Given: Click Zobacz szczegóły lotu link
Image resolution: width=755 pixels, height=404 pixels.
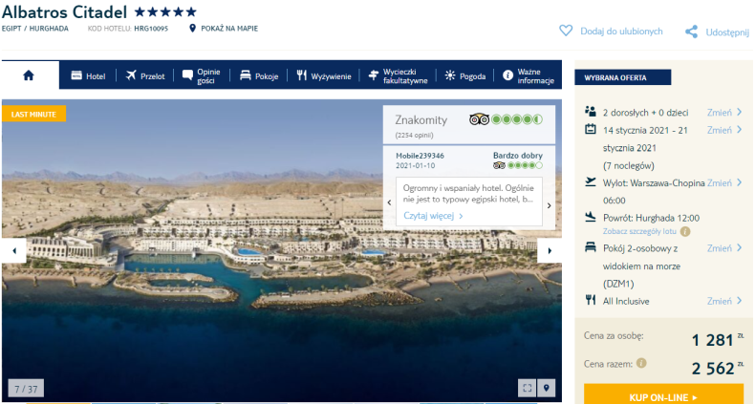Looking at the screenshot, I should (x=639, y=231).
